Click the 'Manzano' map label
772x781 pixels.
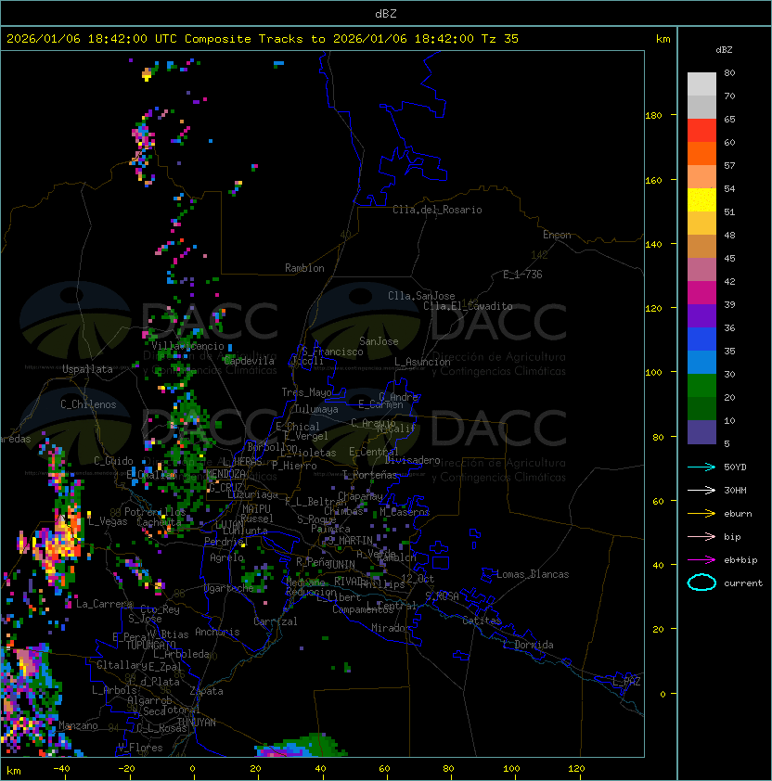[78, 725]
